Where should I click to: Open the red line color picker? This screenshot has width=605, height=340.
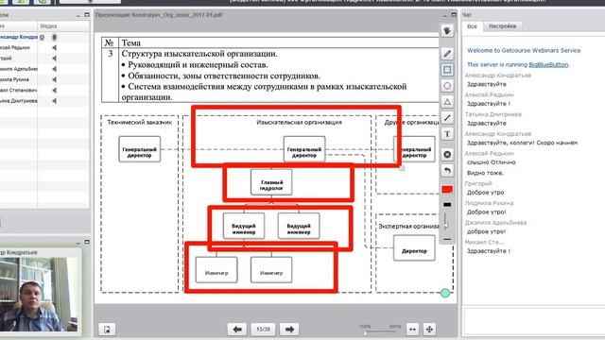[x=447, y=189]
